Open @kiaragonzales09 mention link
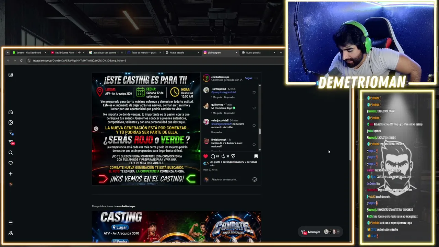 222,124
